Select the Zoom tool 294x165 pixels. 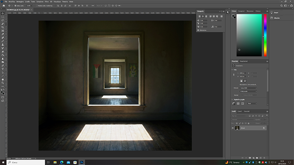pos(3,83)
